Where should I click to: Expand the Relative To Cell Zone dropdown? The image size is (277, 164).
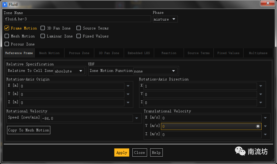click(x=69, y=71)
